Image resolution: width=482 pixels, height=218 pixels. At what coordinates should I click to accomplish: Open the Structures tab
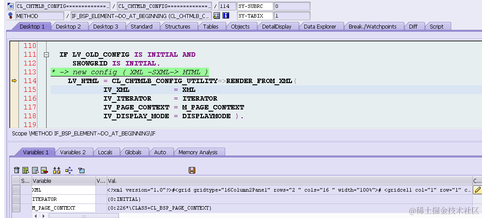pyautogui.click(x=177, y=27)
